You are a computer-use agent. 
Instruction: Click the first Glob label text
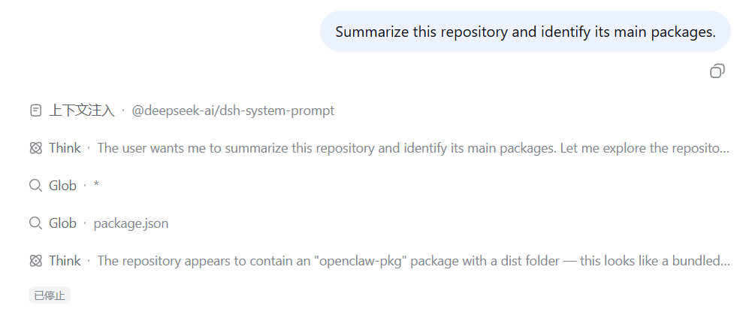point(62,186)
